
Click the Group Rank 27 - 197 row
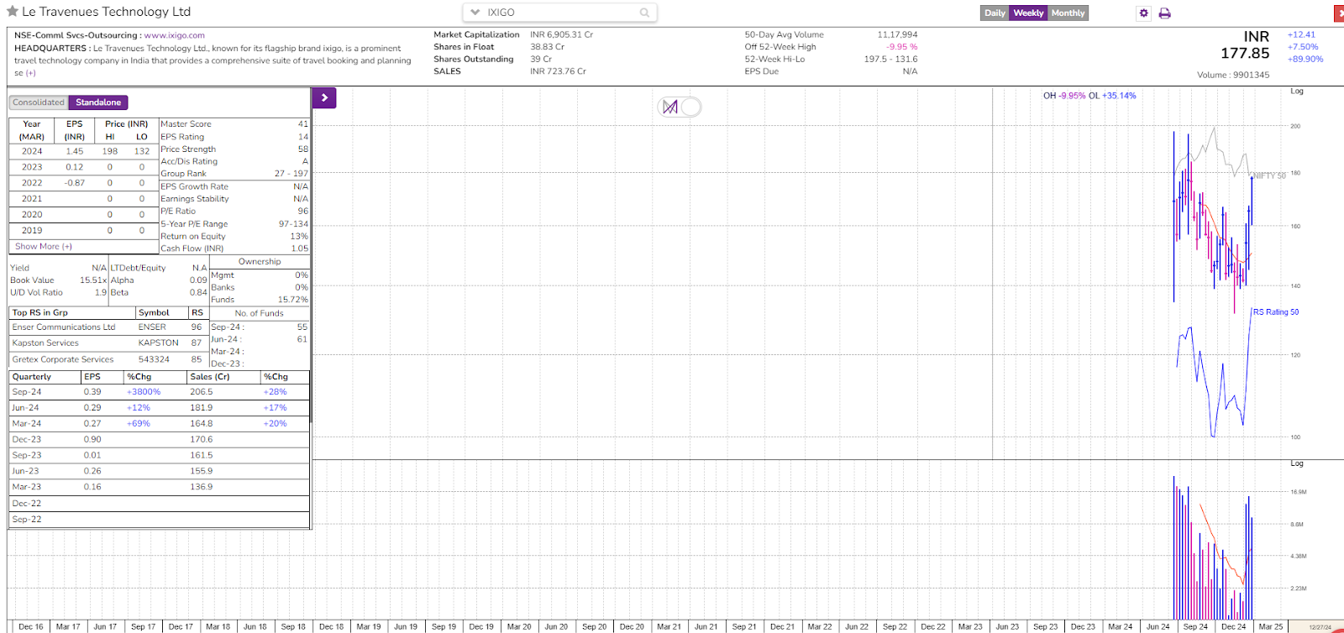234,174
